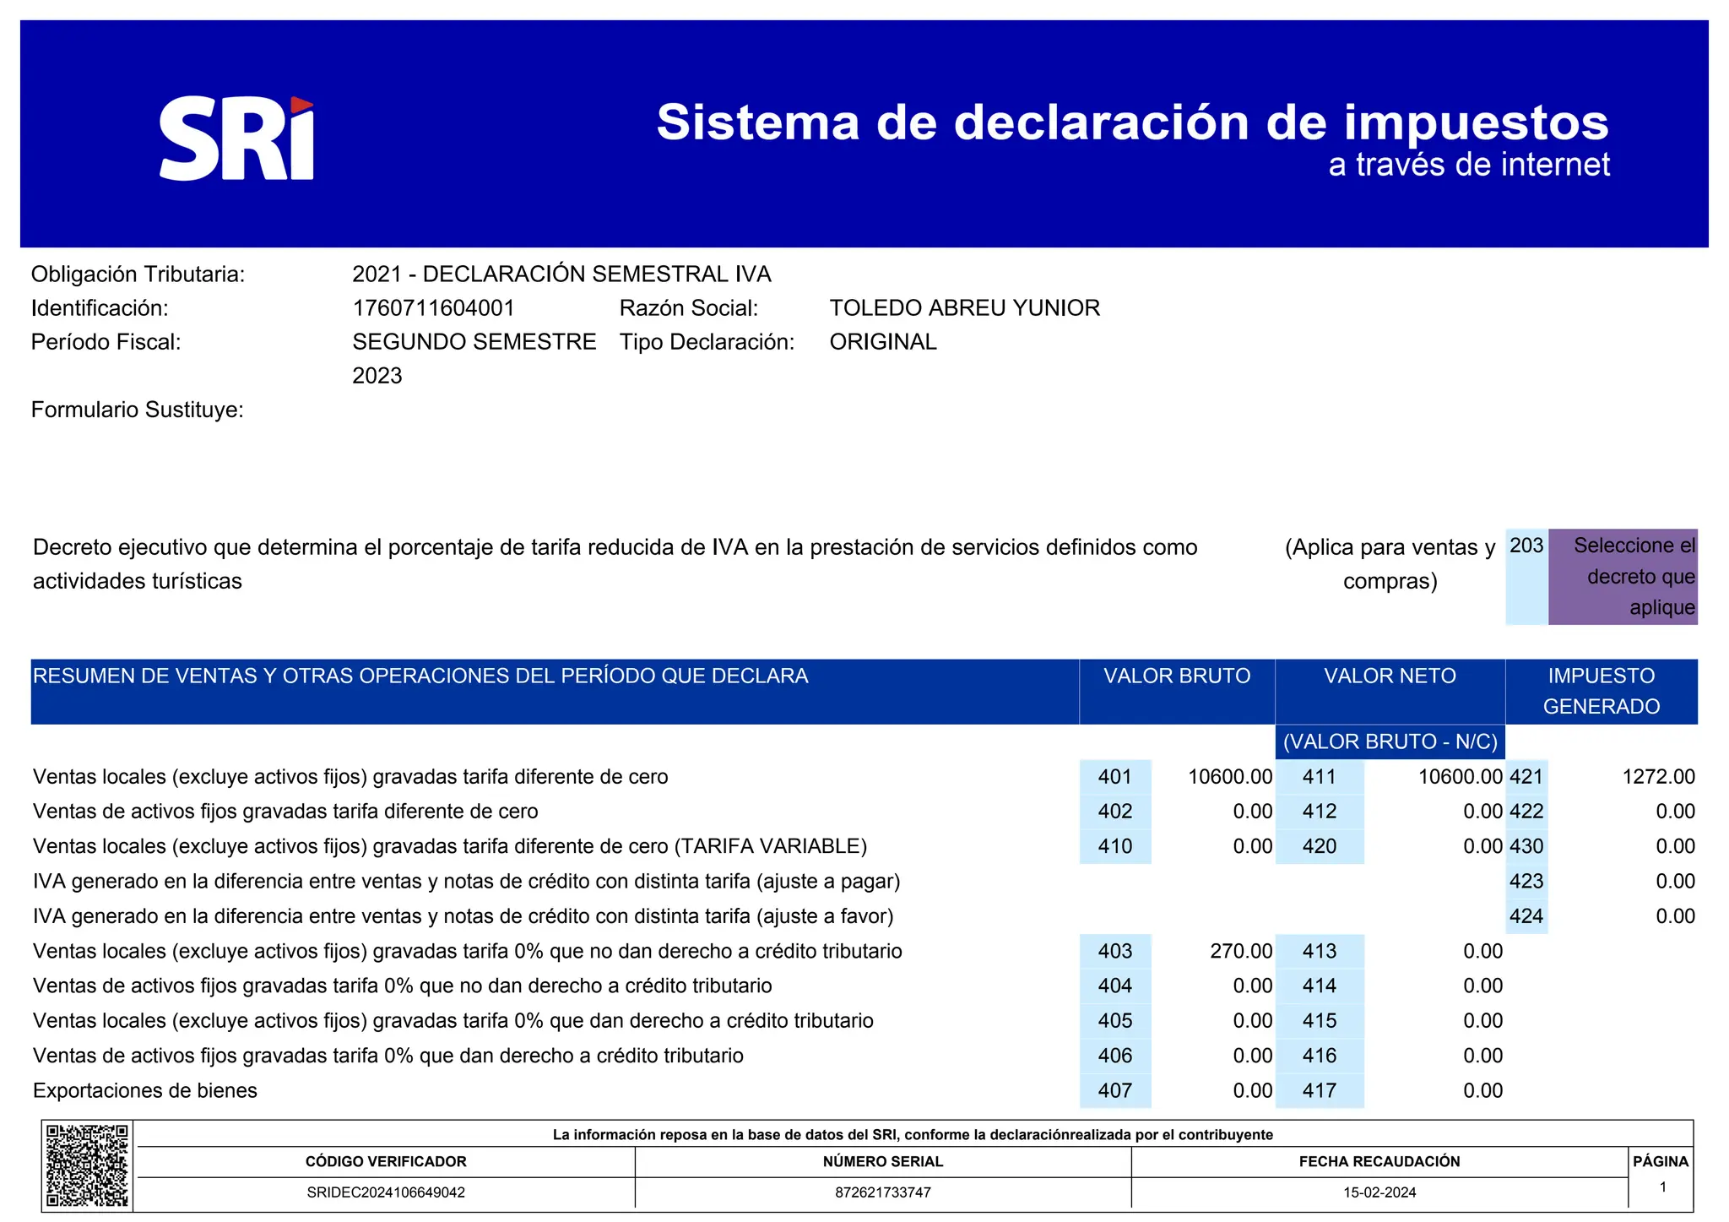Click field code 417 cell
This screenshot has height=1222, width=1729.
pyautogui.click(x=1319, y=1091)
